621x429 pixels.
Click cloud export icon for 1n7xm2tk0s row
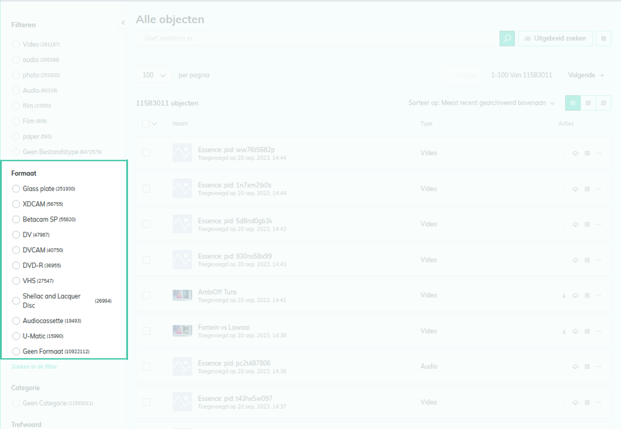click(576, 189)
